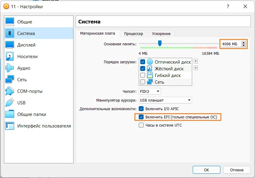Click the Аудио label in the sidebar
This screenshot has width=255, height=178.
[x=24, y=68]
